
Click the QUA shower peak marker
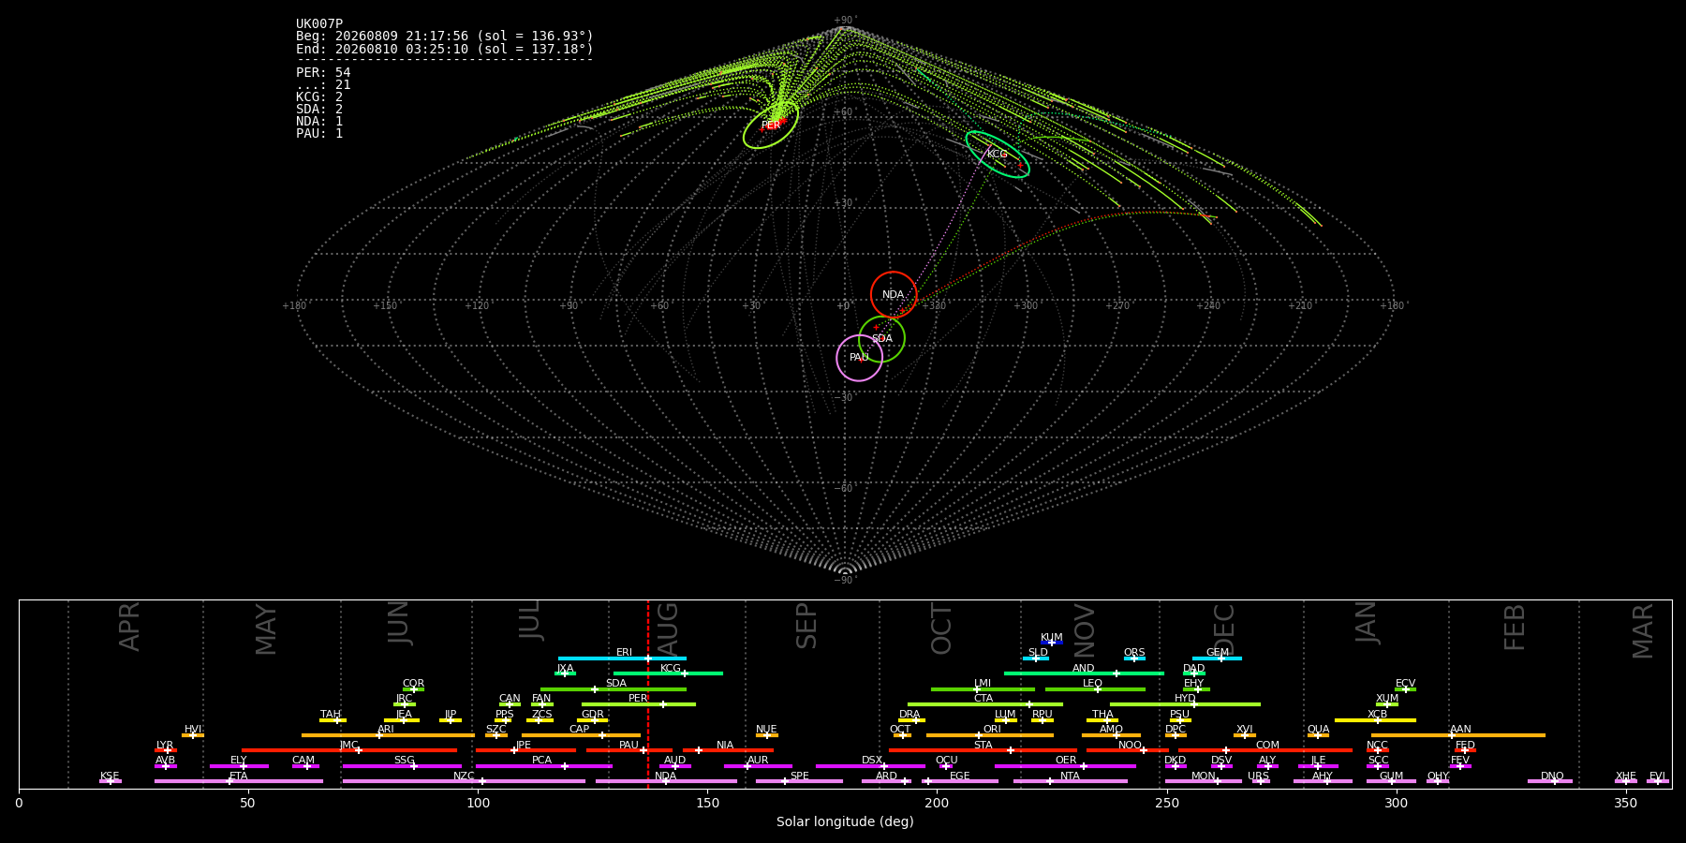(x=1318, y=735)
